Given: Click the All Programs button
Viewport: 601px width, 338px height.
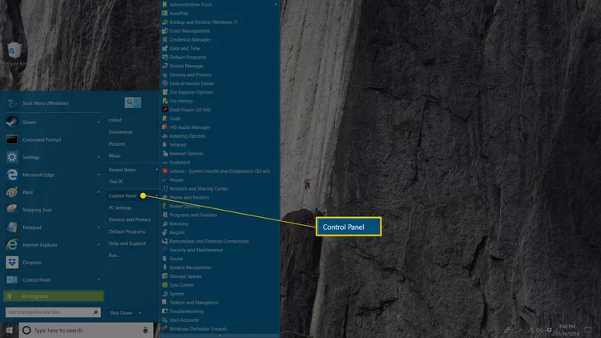Looking at the screenshot, I should [53, 296].
